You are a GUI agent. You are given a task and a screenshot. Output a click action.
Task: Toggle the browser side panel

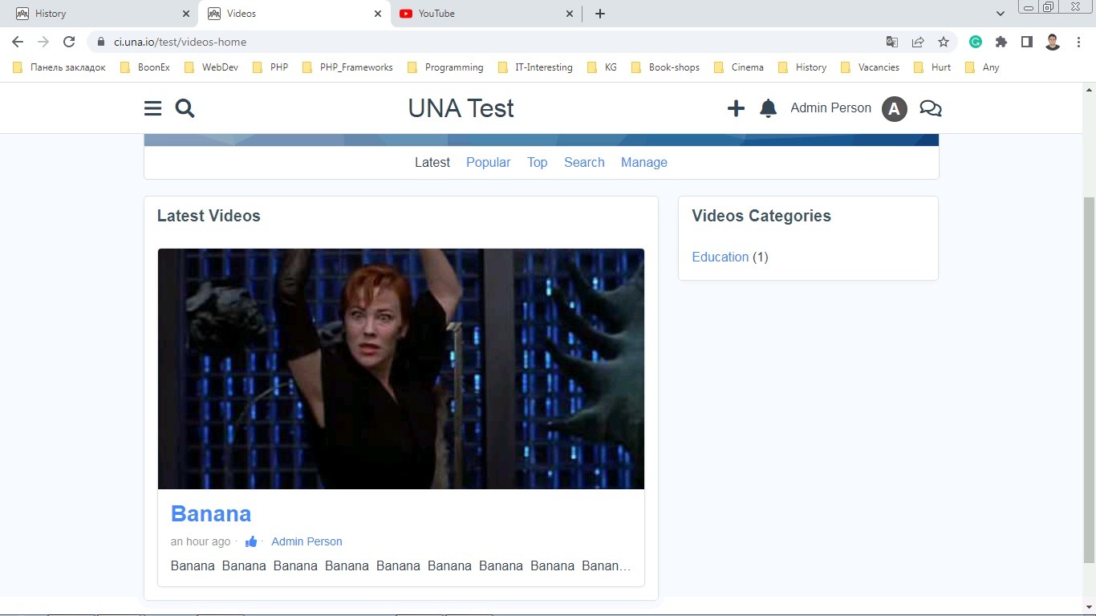point(1026,42)
